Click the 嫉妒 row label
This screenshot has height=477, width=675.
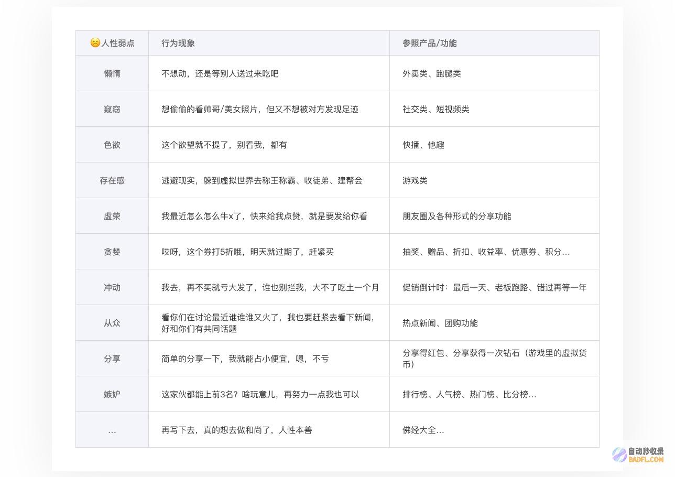click(112, 394)
